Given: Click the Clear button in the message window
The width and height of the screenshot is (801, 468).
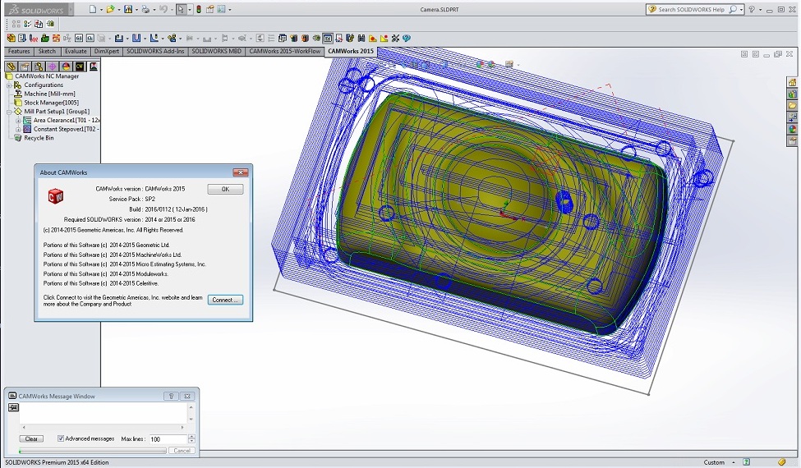Looking at the screenshot, I should coord(31,438).
